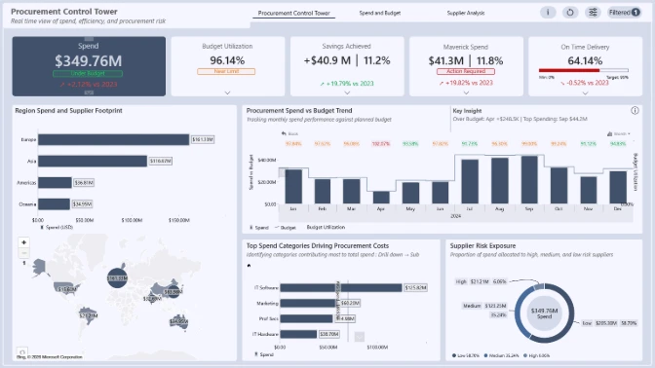Viewport: 655px width, 368px height.
Task: Select the Dec bar in trend chart
Action: (x=618, y=187)
